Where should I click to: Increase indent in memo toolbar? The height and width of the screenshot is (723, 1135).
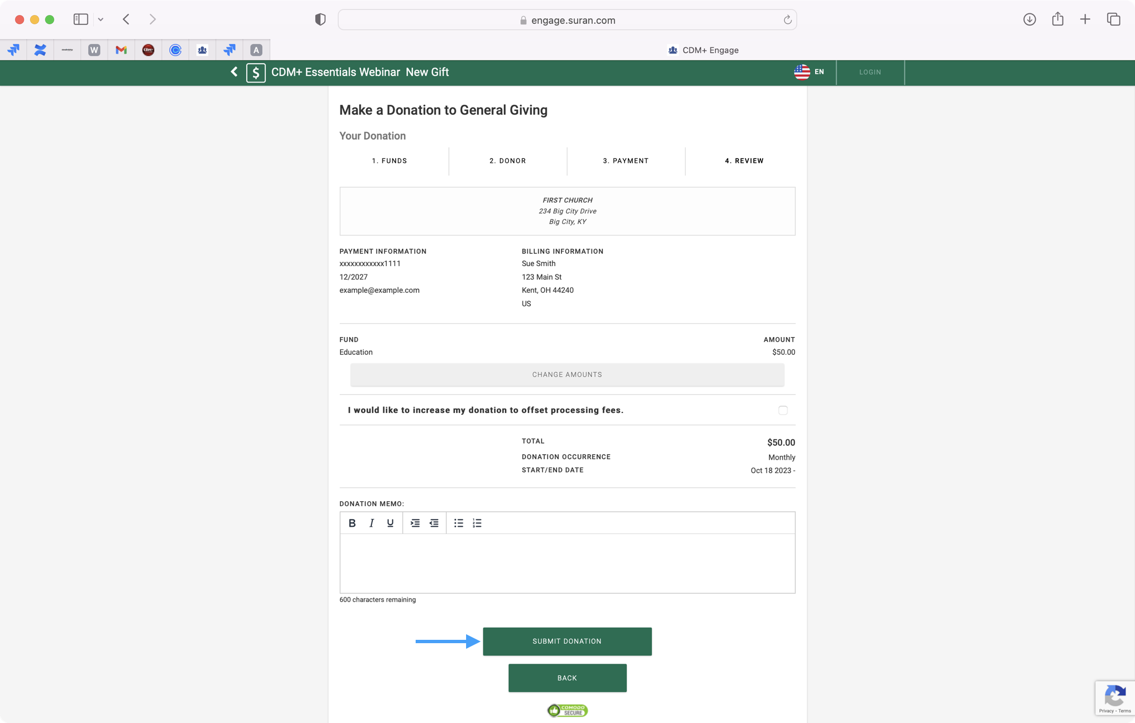415,523
